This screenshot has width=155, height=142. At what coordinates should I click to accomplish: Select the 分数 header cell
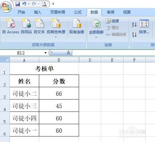point(59,81)
